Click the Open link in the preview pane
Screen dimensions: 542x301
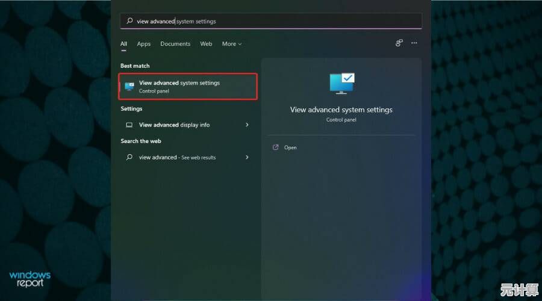tap(290, 147)
